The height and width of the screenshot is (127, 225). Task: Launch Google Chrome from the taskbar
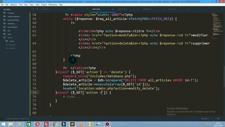coord(55,124)
